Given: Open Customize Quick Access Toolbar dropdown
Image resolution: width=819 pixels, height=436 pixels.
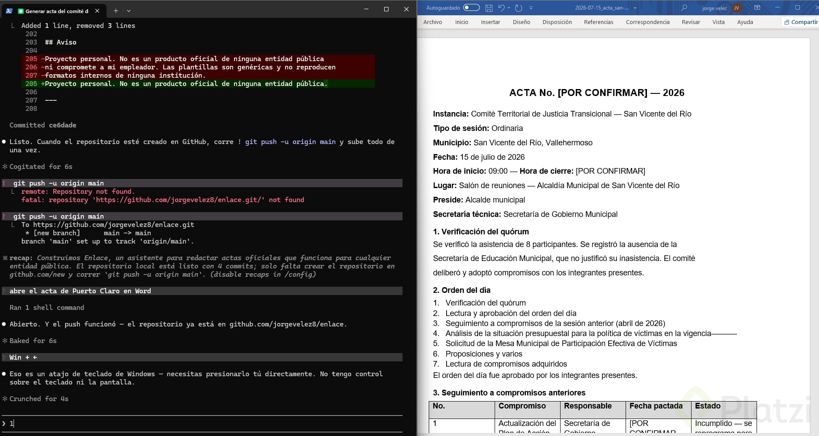Looking at the screenshot, I should click(531, 8).
